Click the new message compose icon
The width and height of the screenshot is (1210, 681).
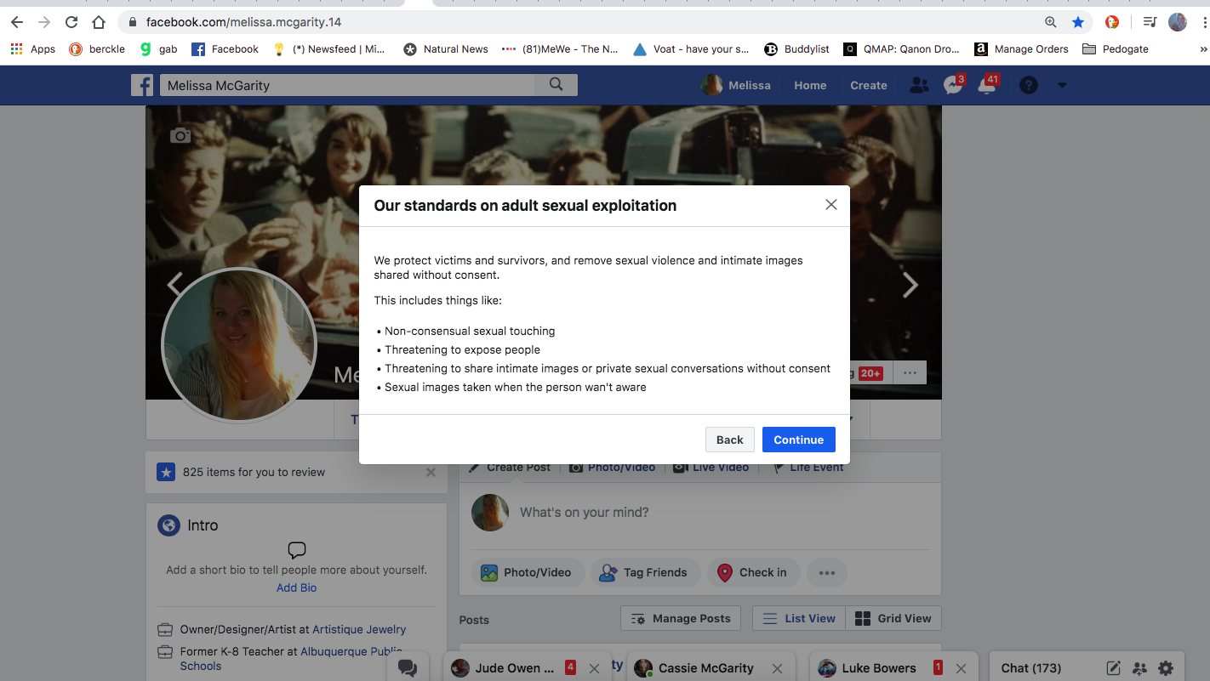point(1113,668)
